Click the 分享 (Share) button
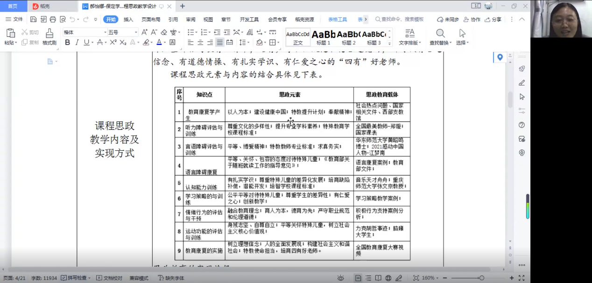This screenshot has height=283, width=592. pyautogui.click(x=493, y=20)
